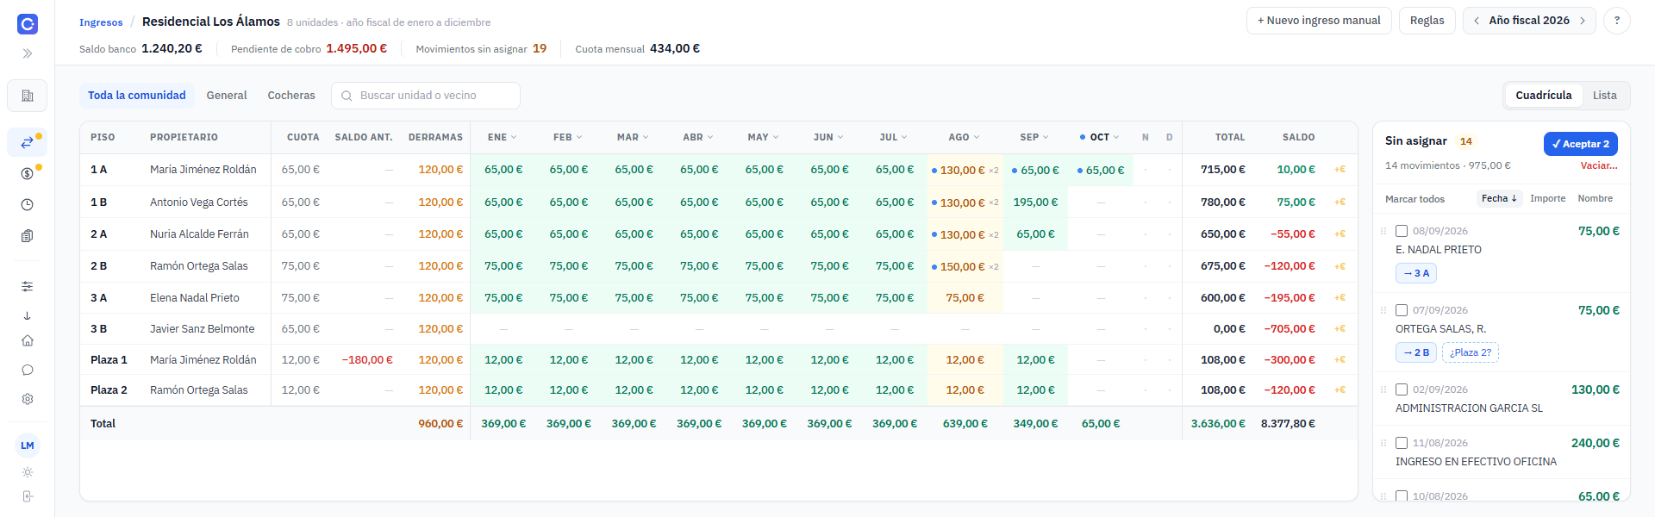
Task: Click the Aceptar 2 button
Action: tap(1581, 144)
